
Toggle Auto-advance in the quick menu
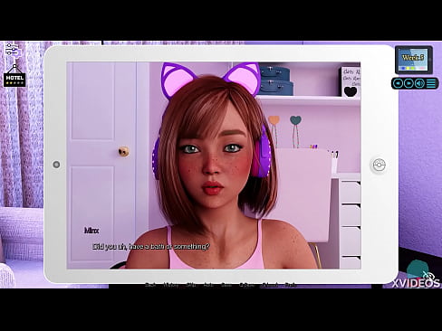click(208, 285)
